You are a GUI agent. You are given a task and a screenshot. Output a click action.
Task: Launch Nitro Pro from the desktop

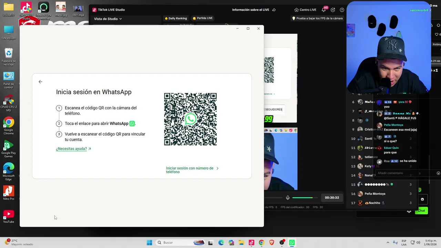9,193
